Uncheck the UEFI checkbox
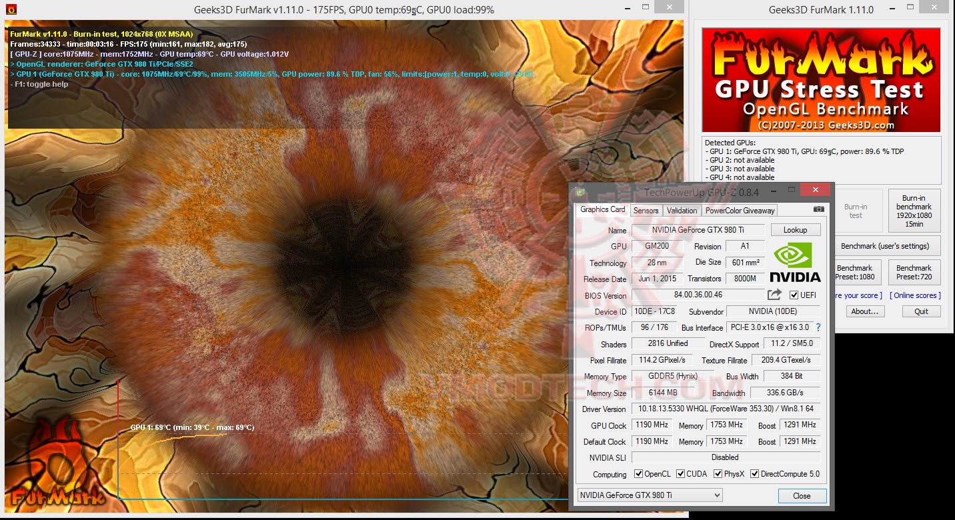Viewport: 955px width, 520px height. pos(794,295)
